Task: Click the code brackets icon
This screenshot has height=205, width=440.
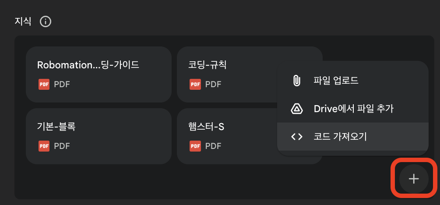Action: coord(297,137)
